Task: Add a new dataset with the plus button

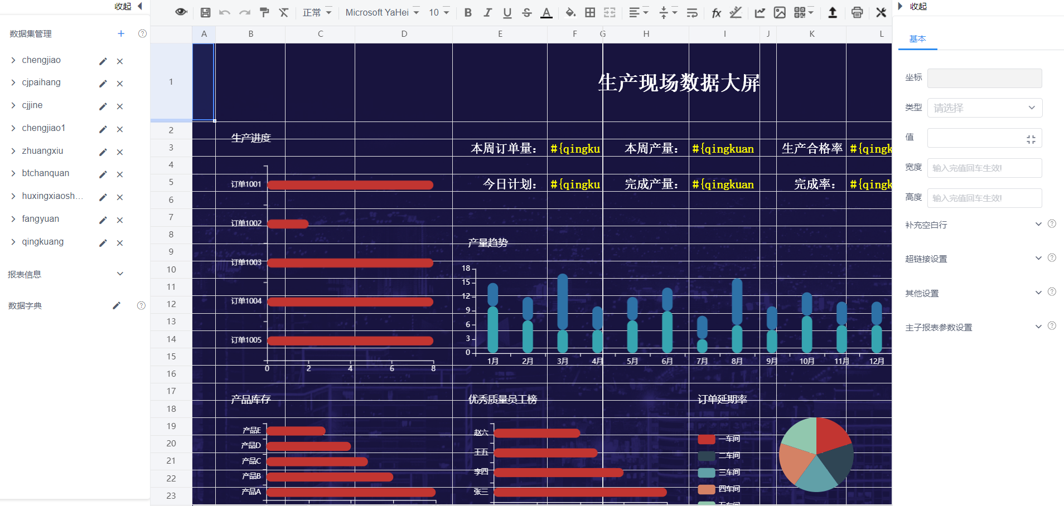Action: [121, 33]
